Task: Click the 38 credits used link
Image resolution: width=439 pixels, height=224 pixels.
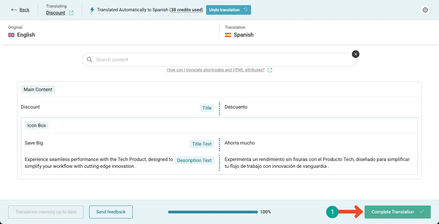Action: 187,10
